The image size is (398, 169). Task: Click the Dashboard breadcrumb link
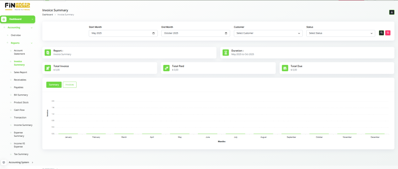[47, 14]
